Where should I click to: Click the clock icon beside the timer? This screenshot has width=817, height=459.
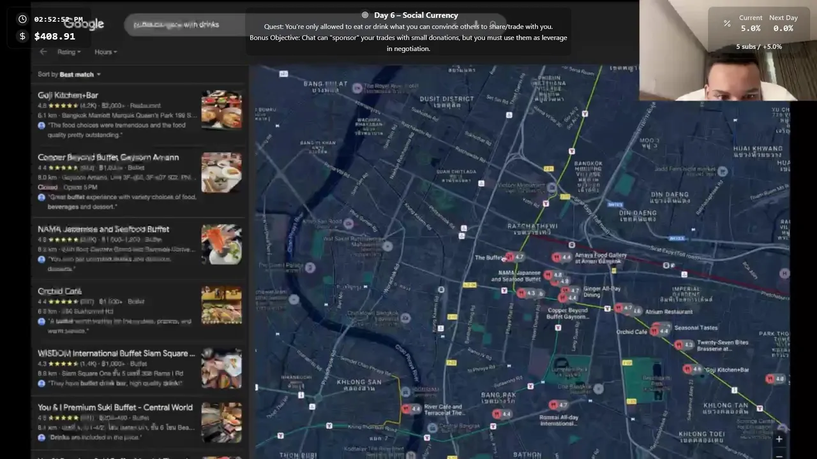pos(23,20)
